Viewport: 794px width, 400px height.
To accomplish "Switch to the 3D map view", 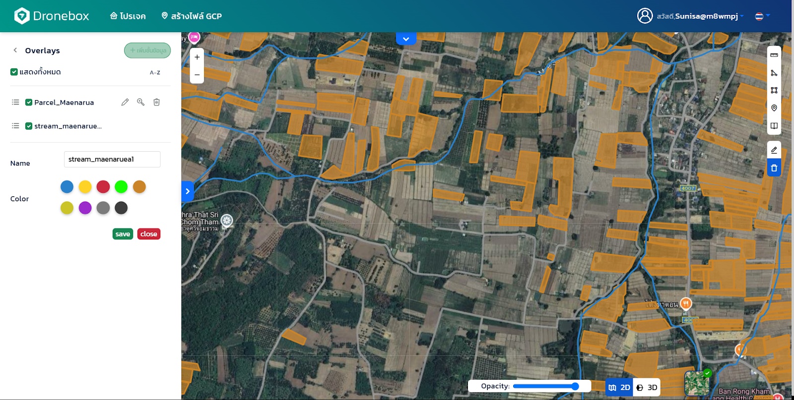I will pos(647,388).
